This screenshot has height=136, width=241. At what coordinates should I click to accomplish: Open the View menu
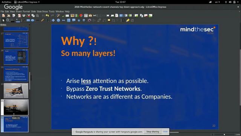point(12,11)
